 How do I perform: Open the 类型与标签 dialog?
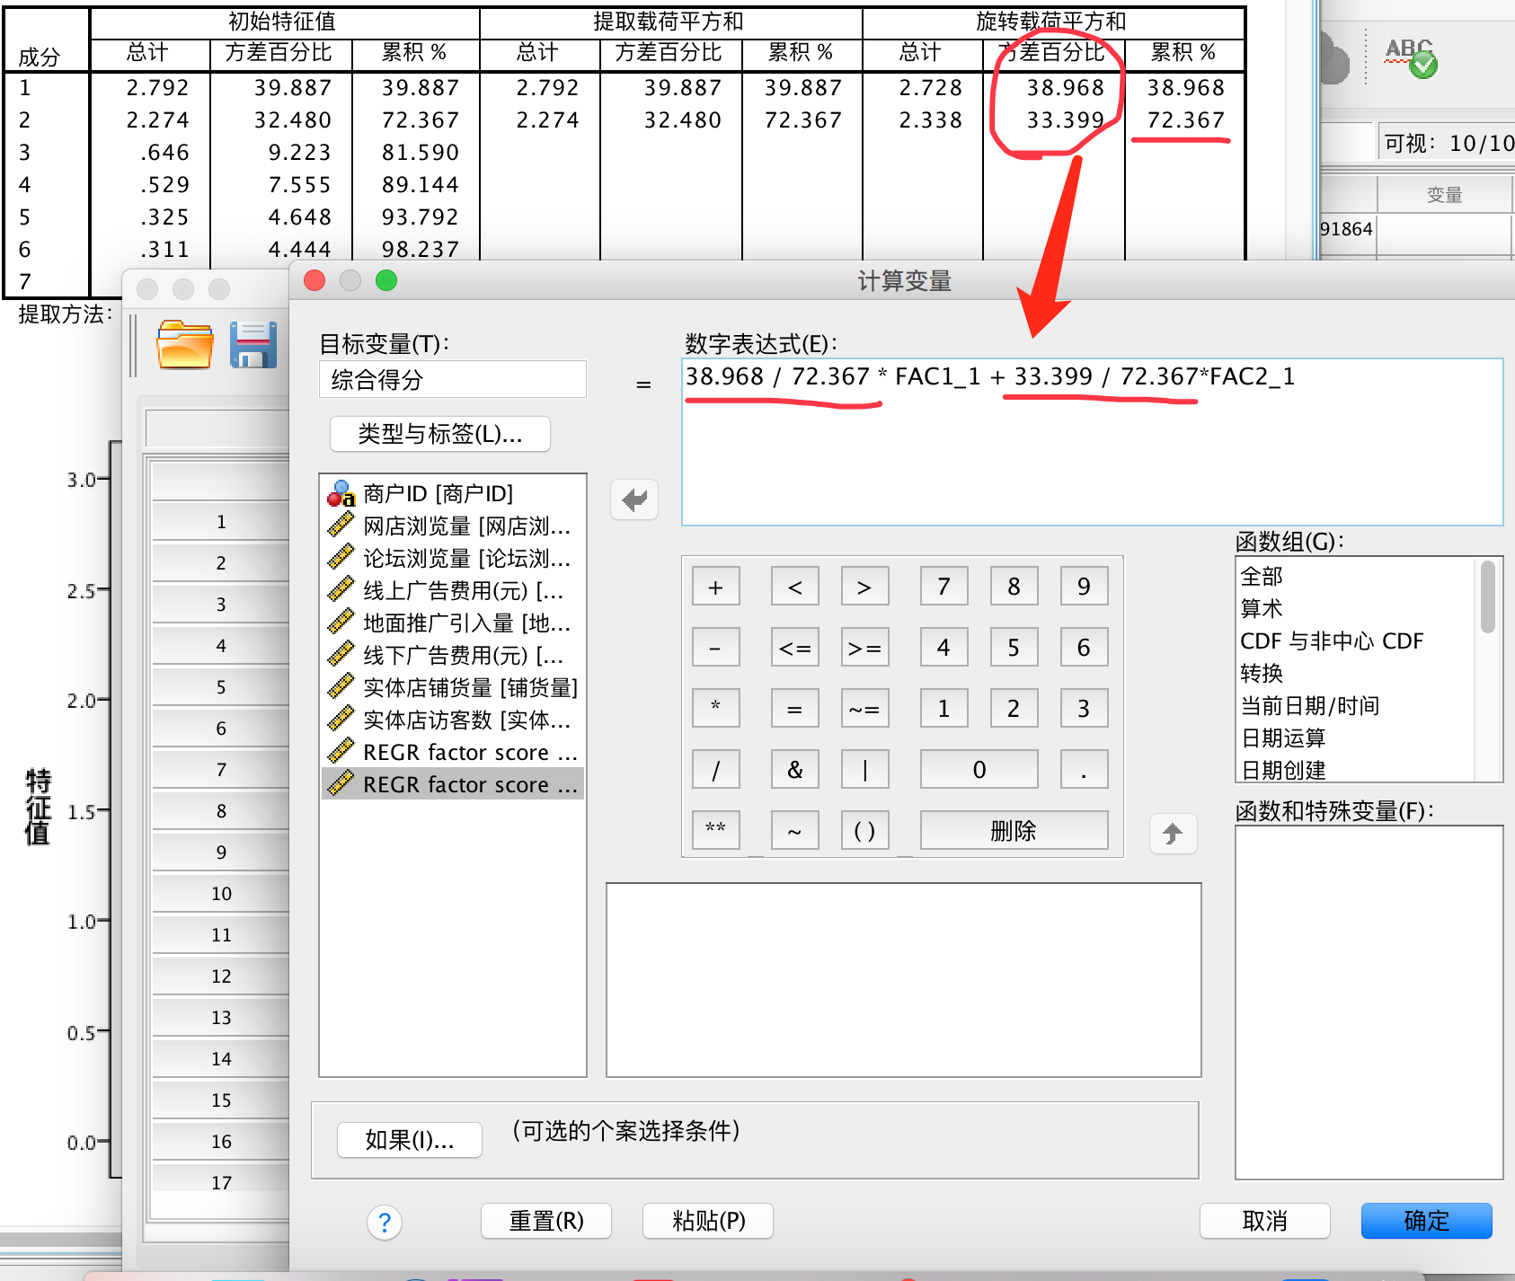coord(439,435)
